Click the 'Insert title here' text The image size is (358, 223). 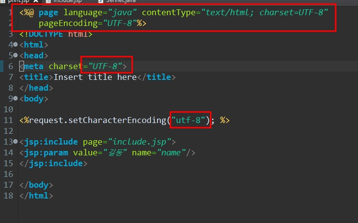coord(95,77)
